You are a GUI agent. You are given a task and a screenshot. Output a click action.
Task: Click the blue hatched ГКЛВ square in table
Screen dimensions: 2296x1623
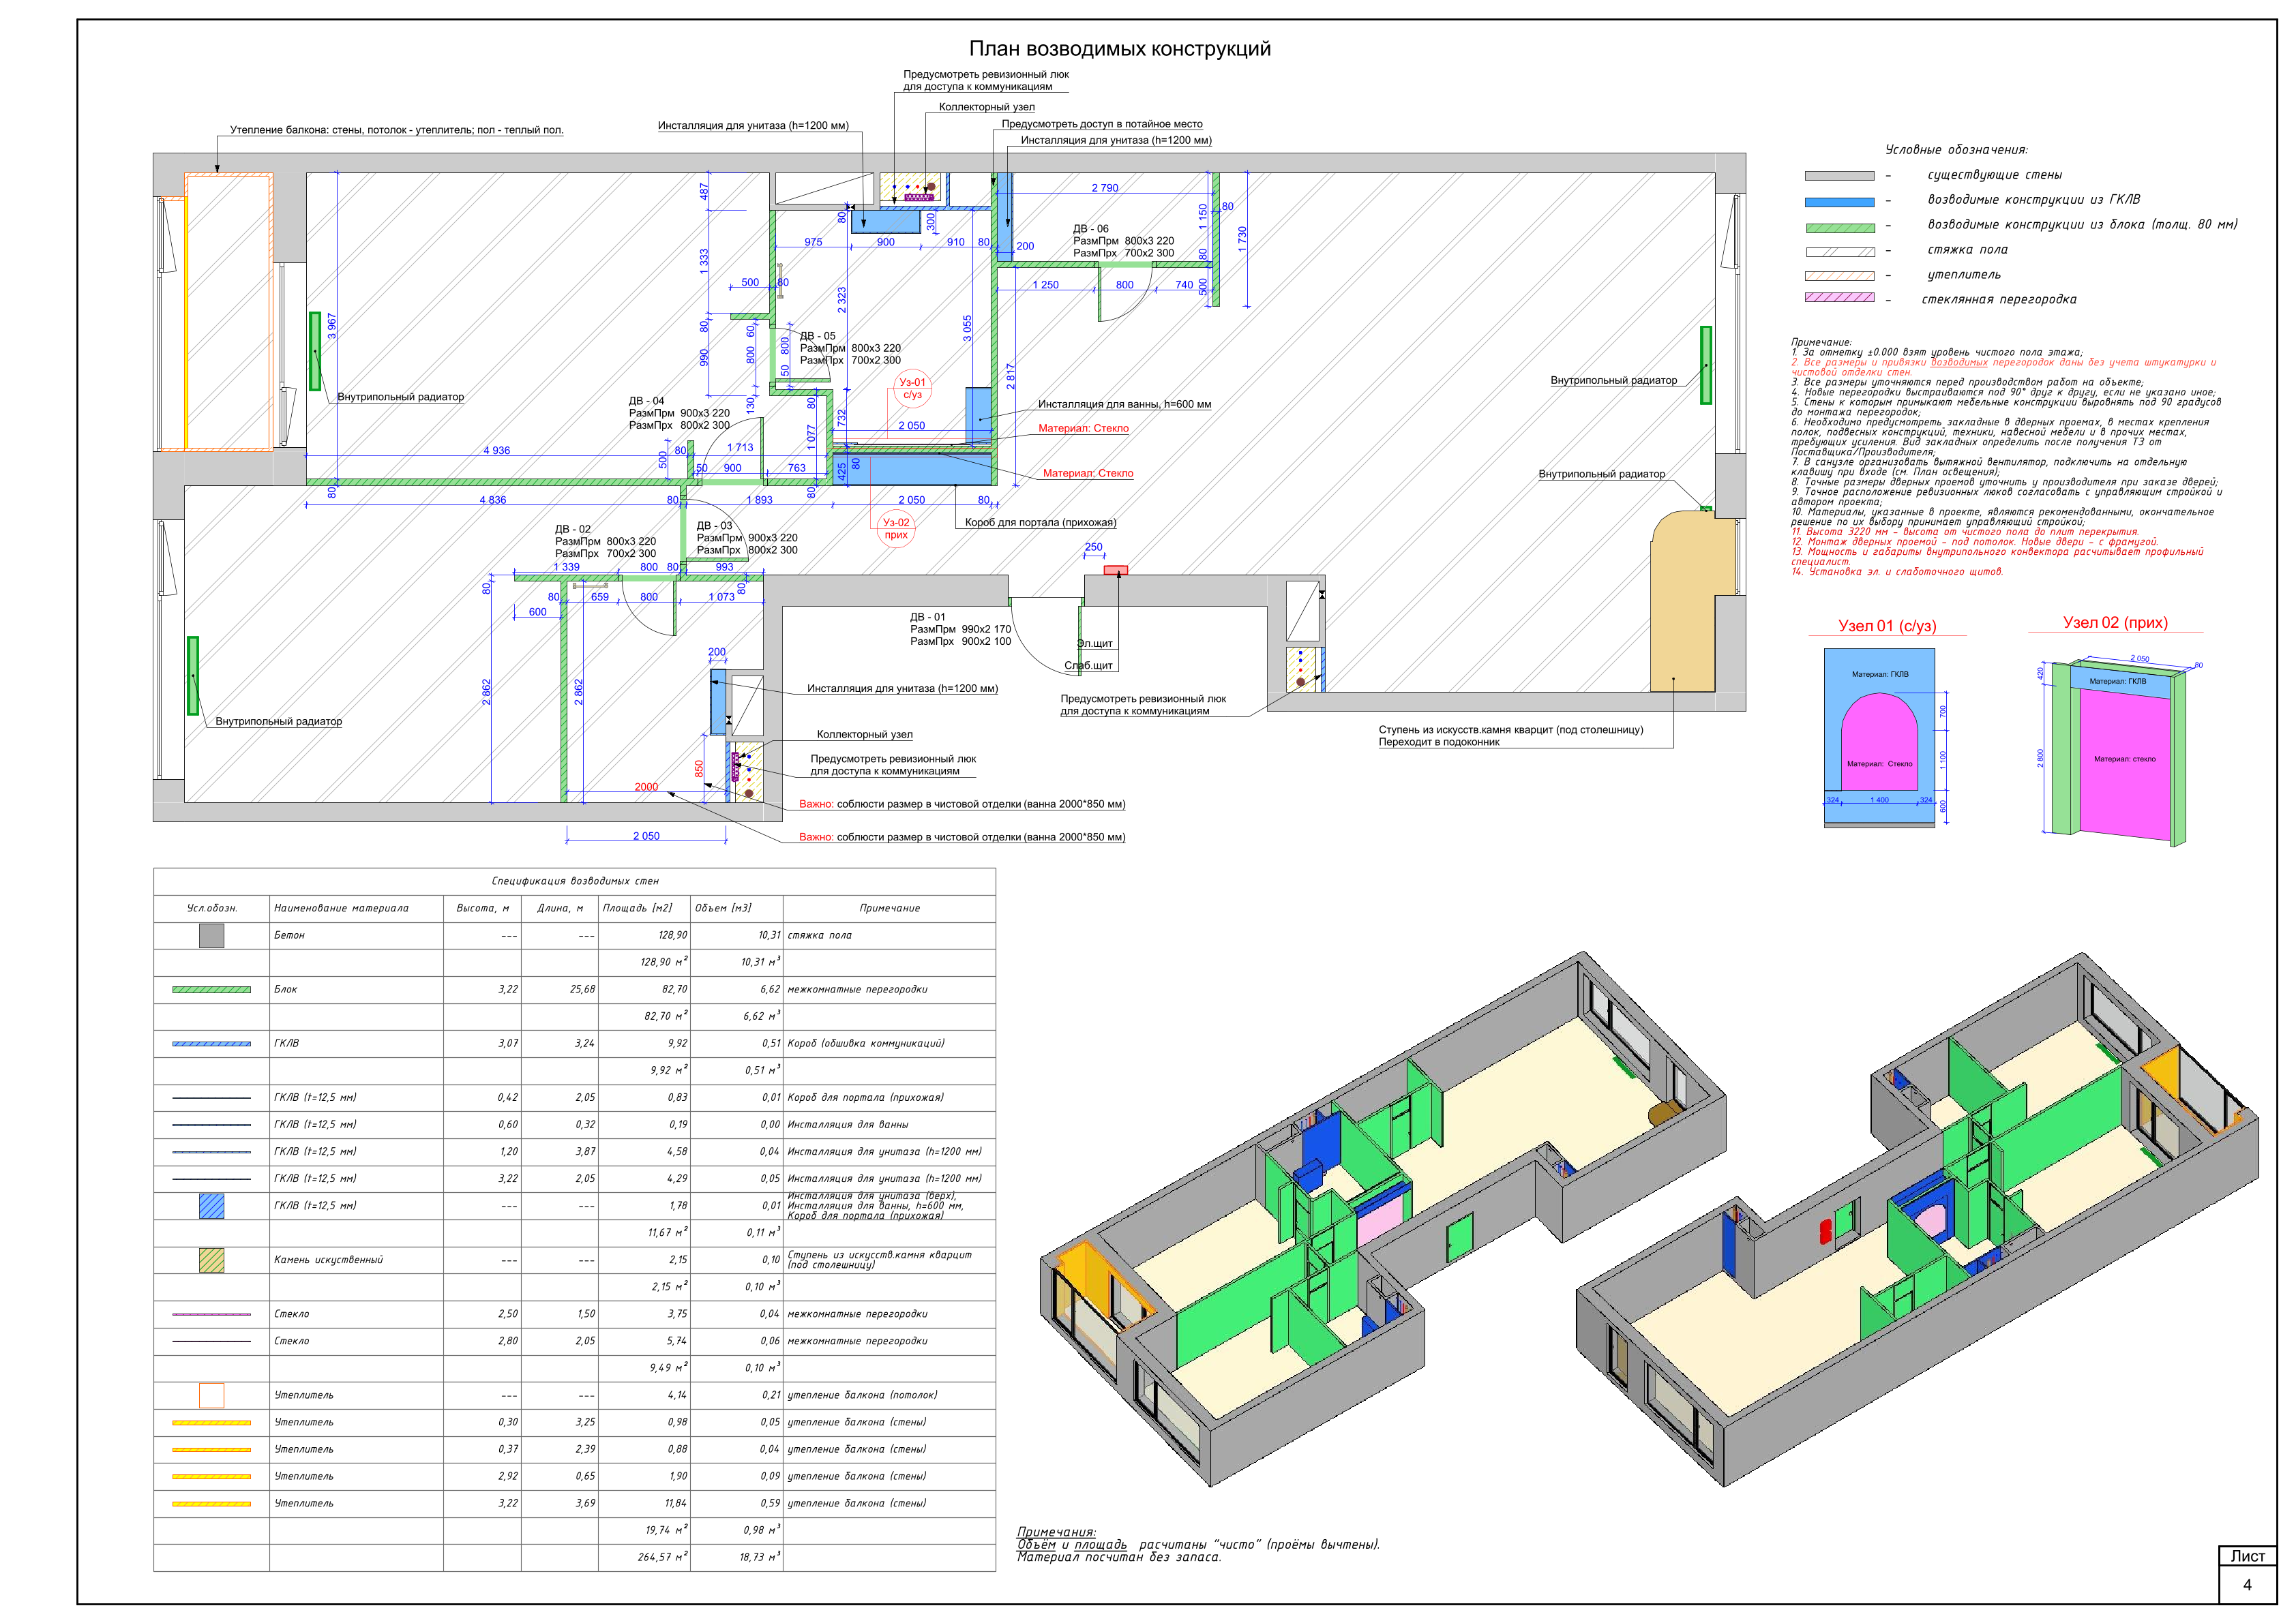click(x=211, y=1207)
